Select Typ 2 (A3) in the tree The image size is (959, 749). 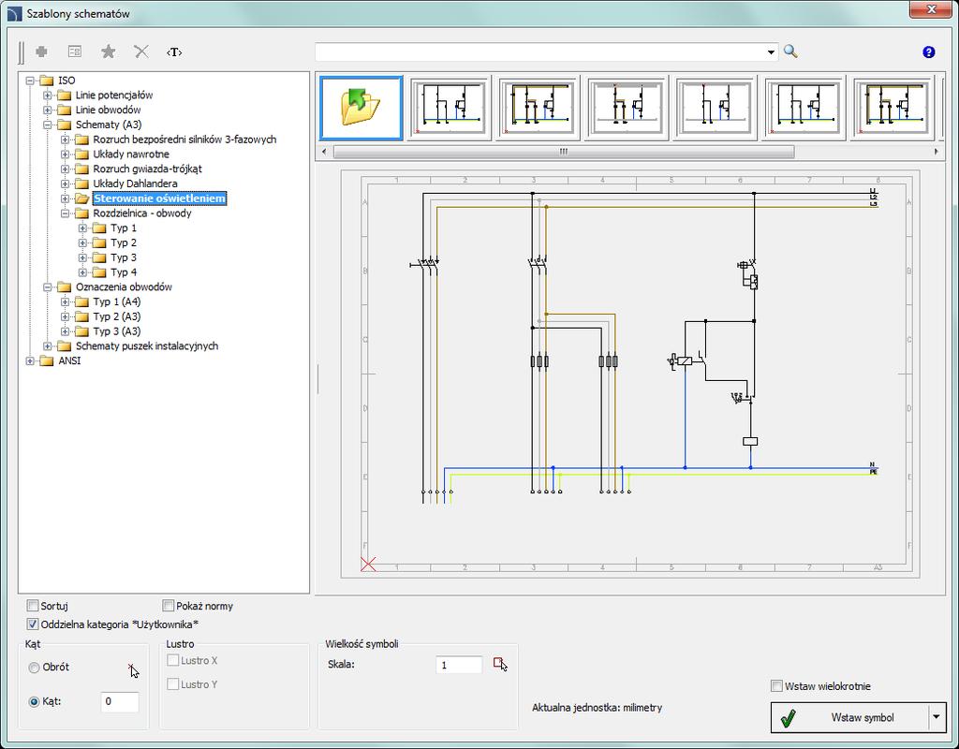pos(117,316)
